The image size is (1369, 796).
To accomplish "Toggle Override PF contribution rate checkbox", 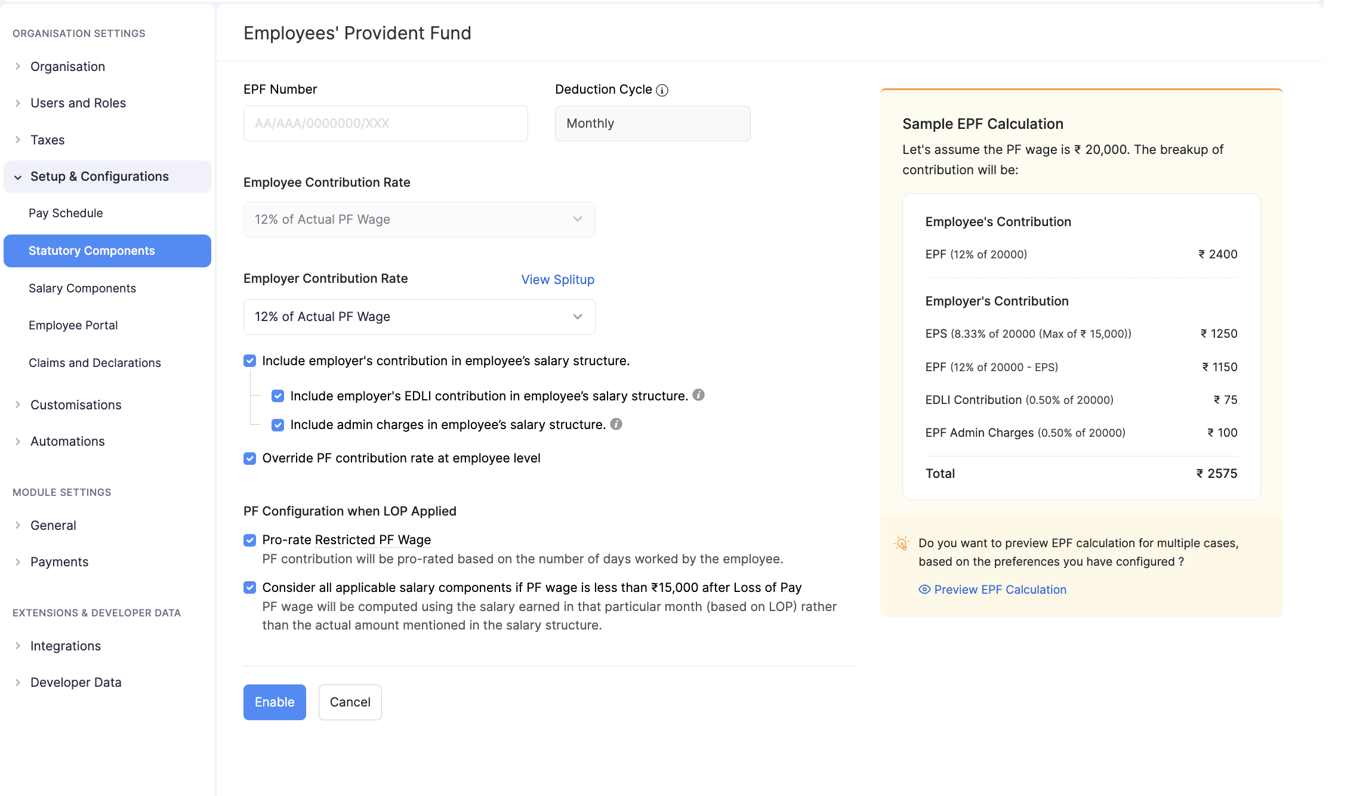I will point(250,458).
